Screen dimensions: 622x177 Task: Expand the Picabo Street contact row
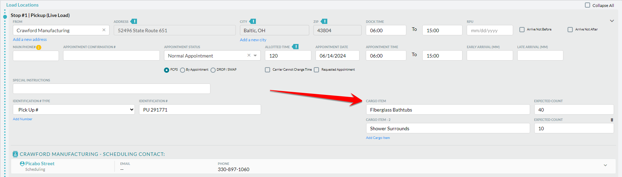click(605, 166)
